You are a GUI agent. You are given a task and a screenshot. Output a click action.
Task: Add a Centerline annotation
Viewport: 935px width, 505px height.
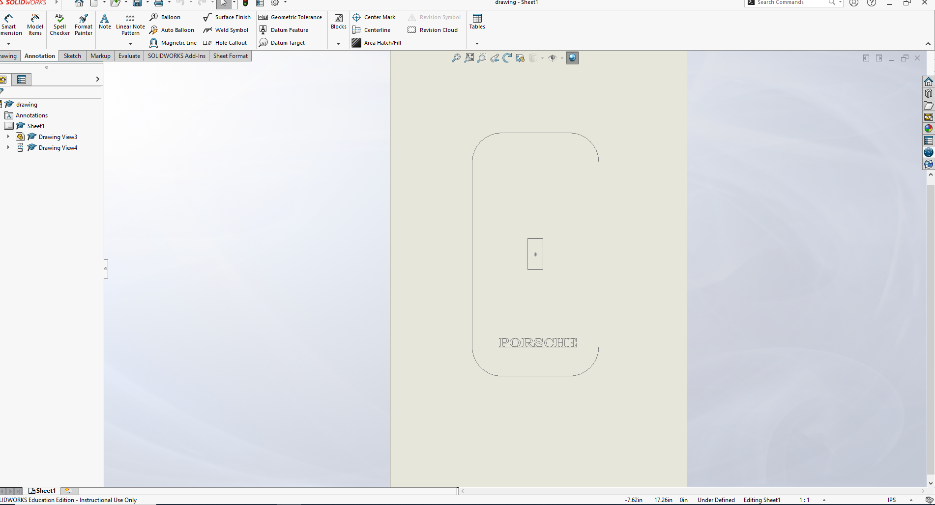click(371, 30)
